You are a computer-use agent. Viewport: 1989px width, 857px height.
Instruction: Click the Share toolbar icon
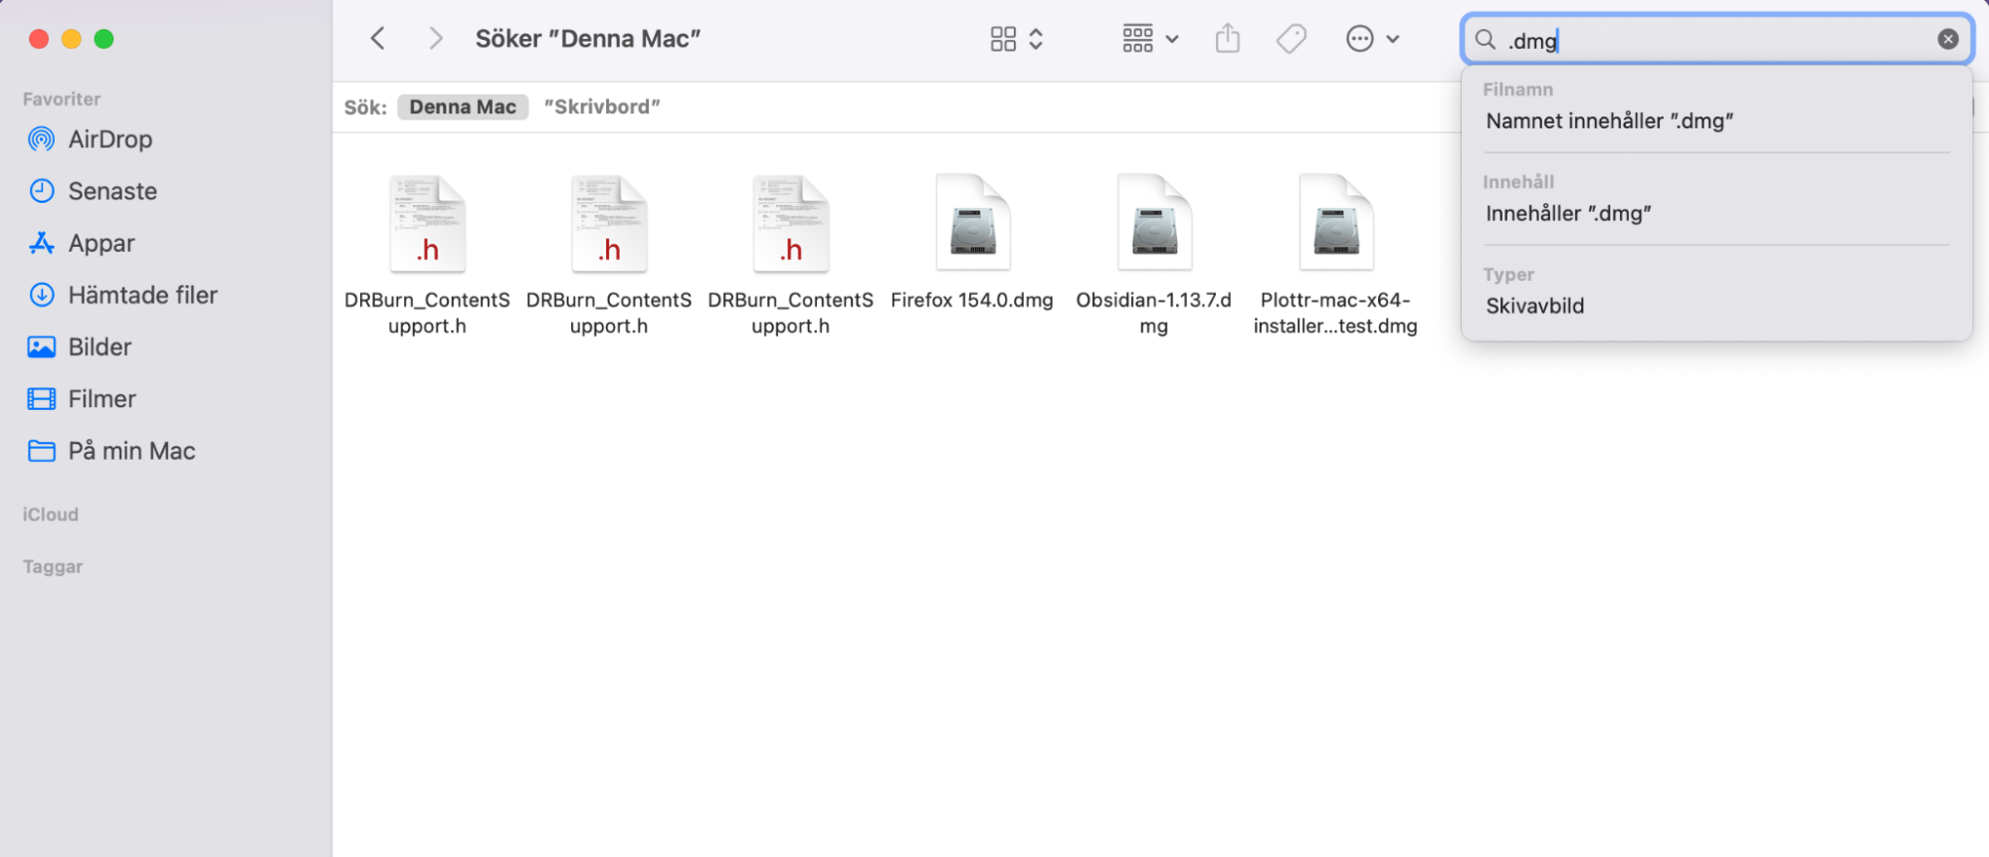click(x=1228, y=39)
